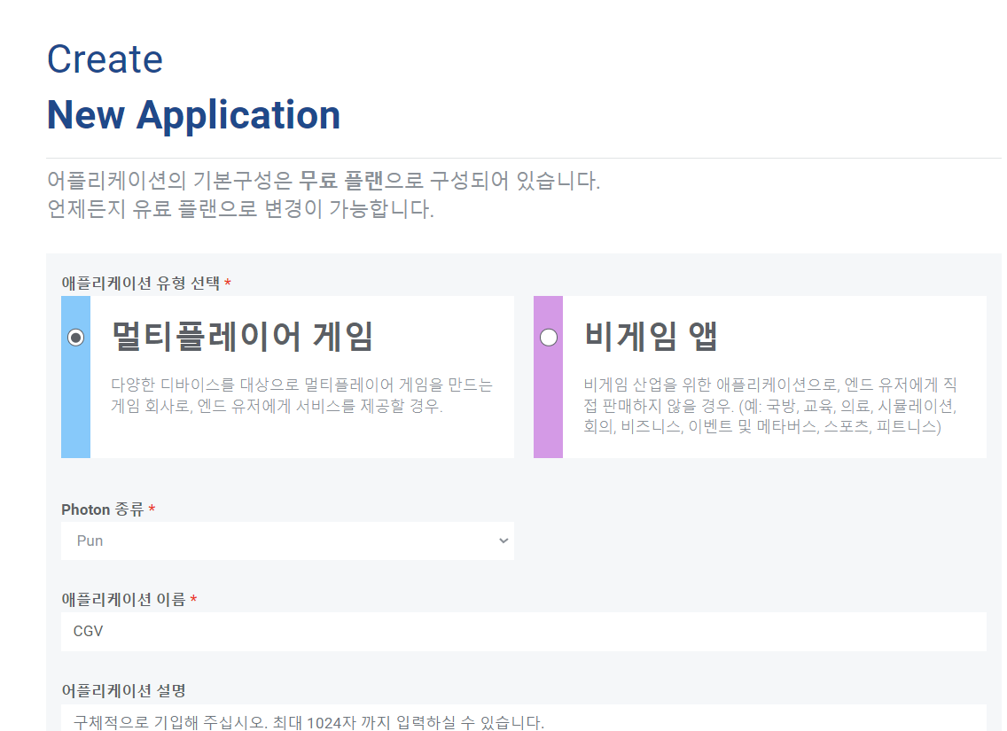Viewport: 1007px width, 731px height.
Task: Click the 무료 플랜 intro sentence
Action: click(324, 181)
